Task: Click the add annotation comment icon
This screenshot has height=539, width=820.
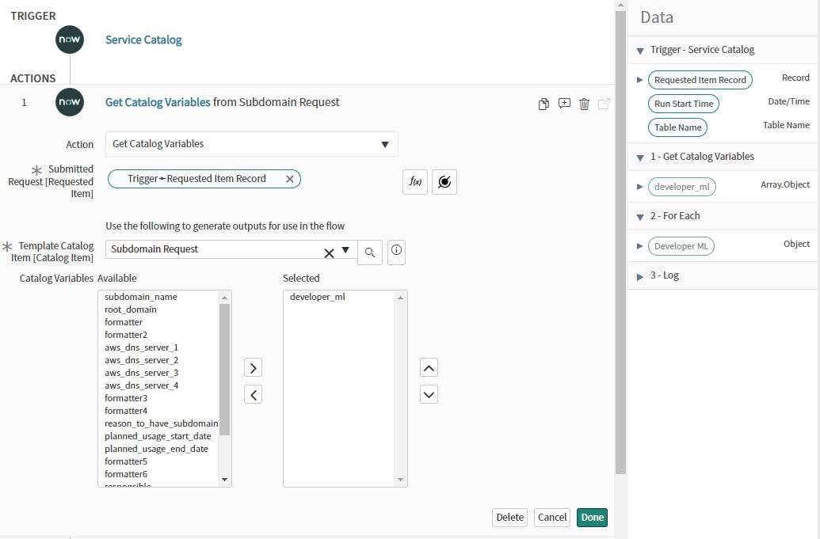Action: pyautogui.click(x=564, y=104)
